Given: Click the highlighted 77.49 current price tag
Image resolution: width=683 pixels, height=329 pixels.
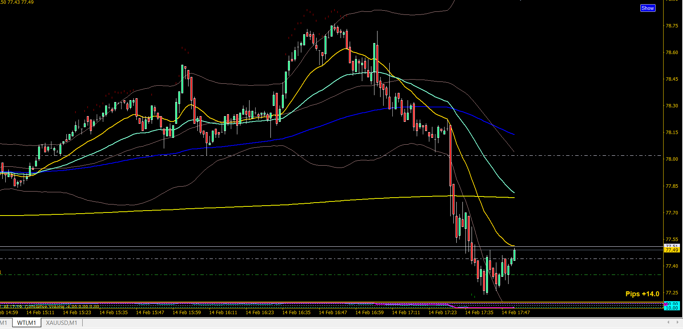Looking at the screenshot, I should (x=672, y=250).
